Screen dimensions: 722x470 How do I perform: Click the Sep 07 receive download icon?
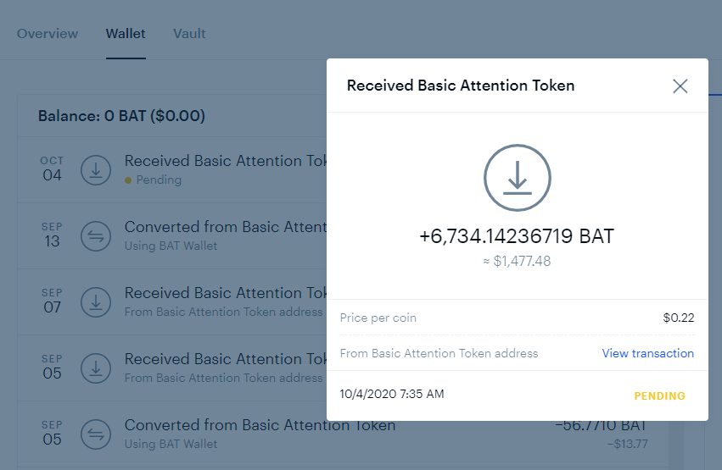tap(96, 302)
